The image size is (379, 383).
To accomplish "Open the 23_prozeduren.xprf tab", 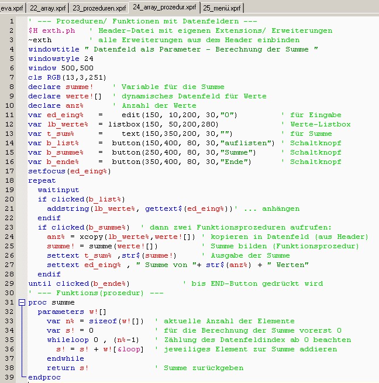I will (x=99, y=8).
